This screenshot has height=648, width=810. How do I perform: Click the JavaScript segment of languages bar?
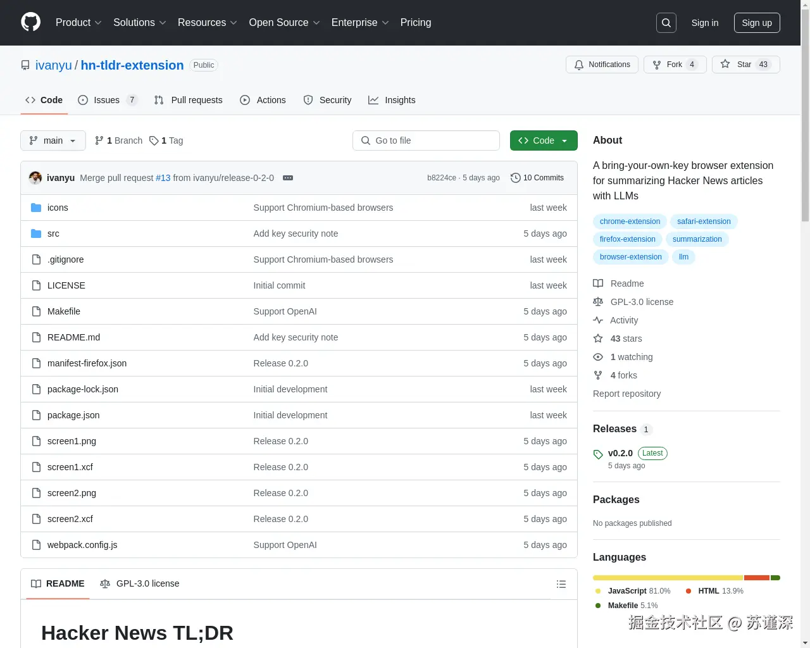click(668, 578)
